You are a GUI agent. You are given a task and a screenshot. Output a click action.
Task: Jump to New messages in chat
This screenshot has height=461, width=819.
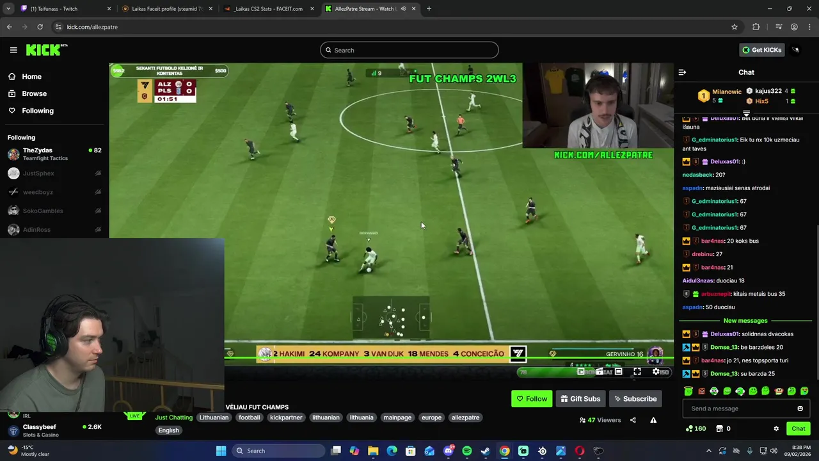pos(745,320)
